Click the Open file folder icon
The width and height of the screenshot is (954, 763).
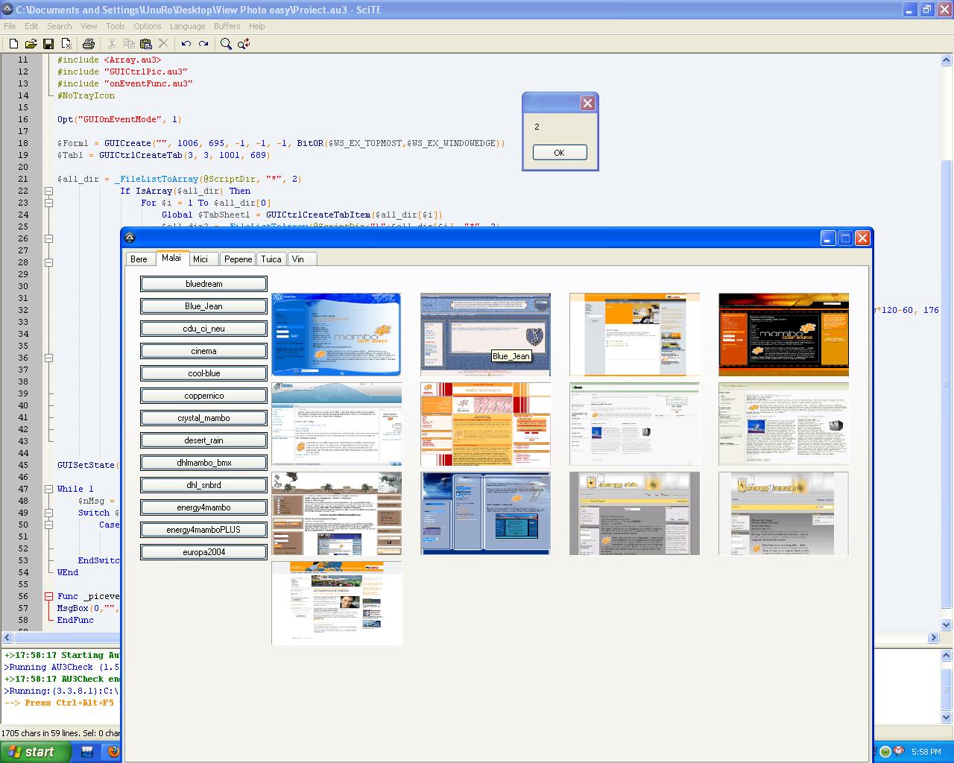click(x=31, y=44)
